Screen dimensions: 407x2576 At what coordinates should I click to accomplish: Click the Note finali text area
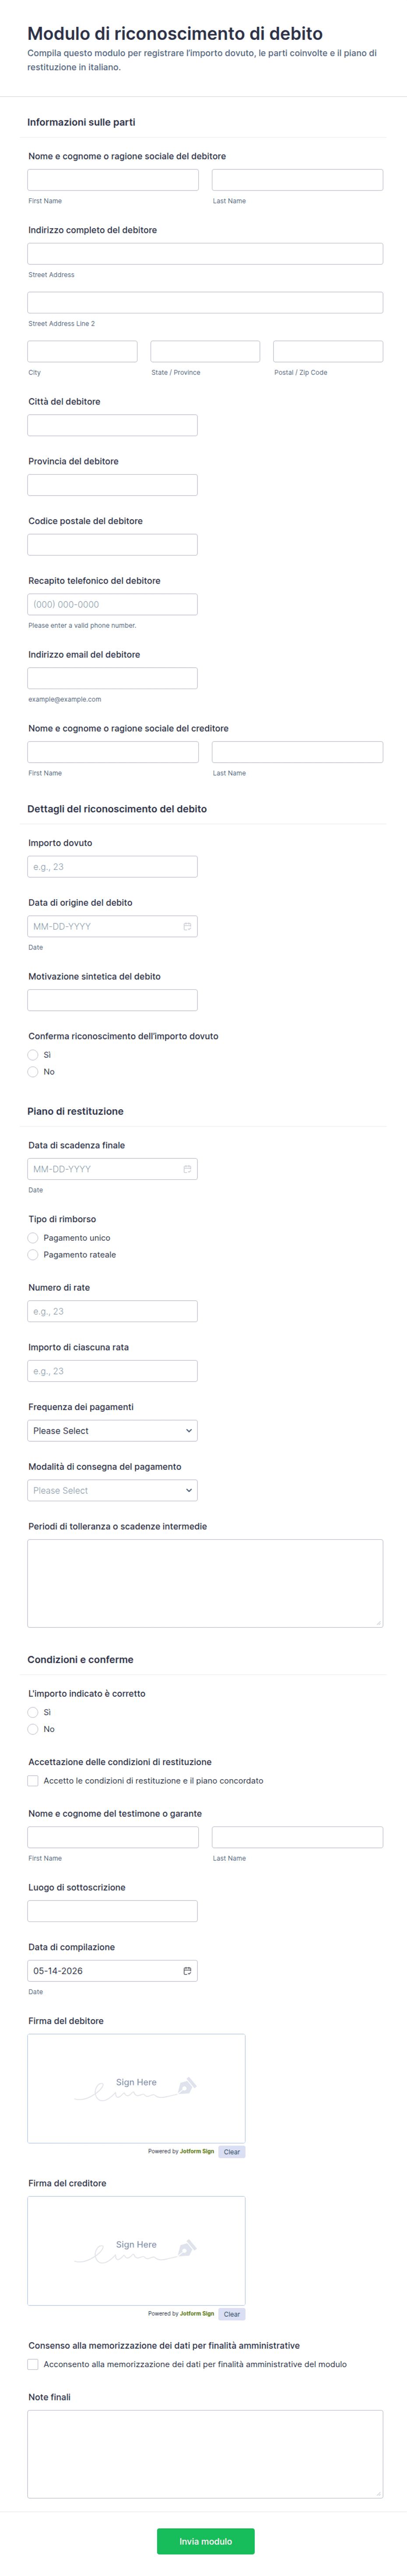tap(205, 2454)
